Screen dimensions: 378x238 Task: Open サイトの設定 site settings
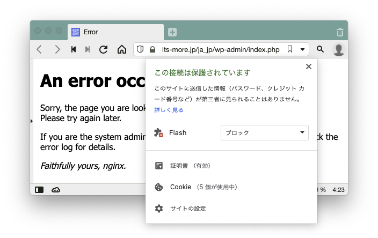click(187, 209)
